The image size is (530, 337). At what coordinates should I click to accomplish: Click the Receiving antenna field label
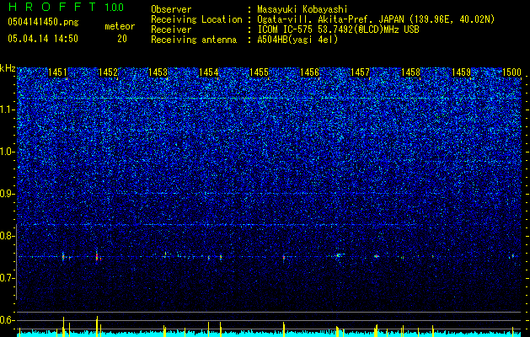click(x=194, y=40)
